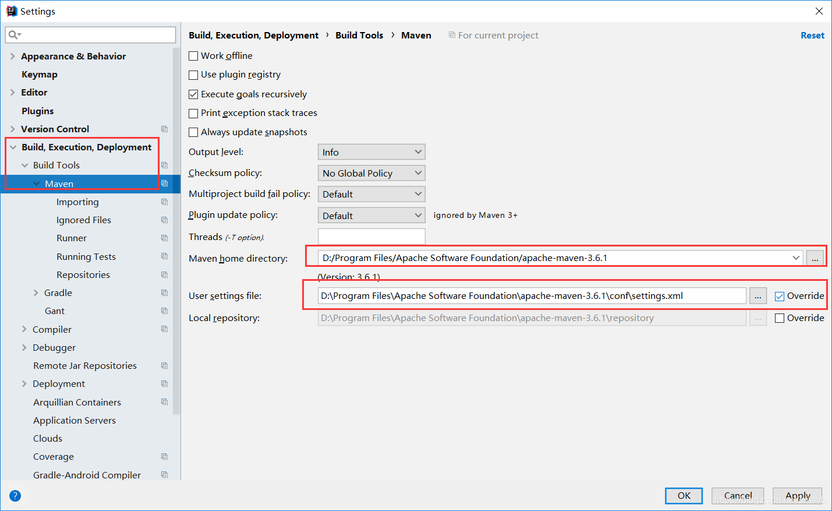Click project-level icon beside Coverage
This screenshot has width=832, height=511.
(165, 456)
